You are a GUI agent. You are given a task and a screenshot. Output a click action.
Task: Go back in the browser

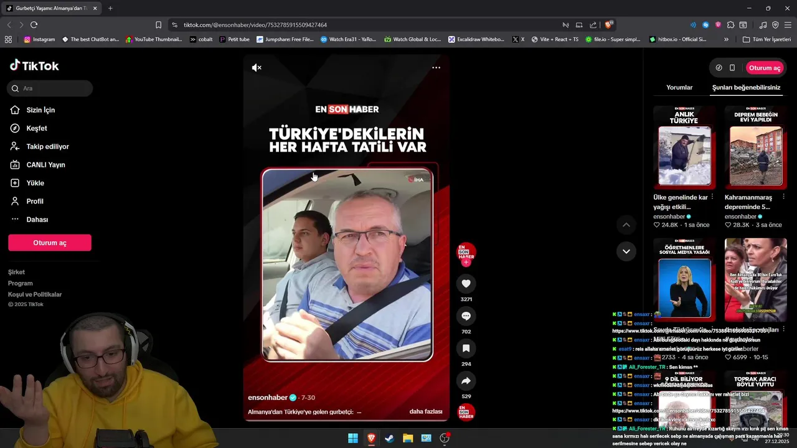[9, 25]
